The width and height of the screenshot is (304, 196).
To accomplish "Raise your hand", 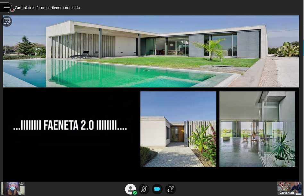I will pos(171,189).
